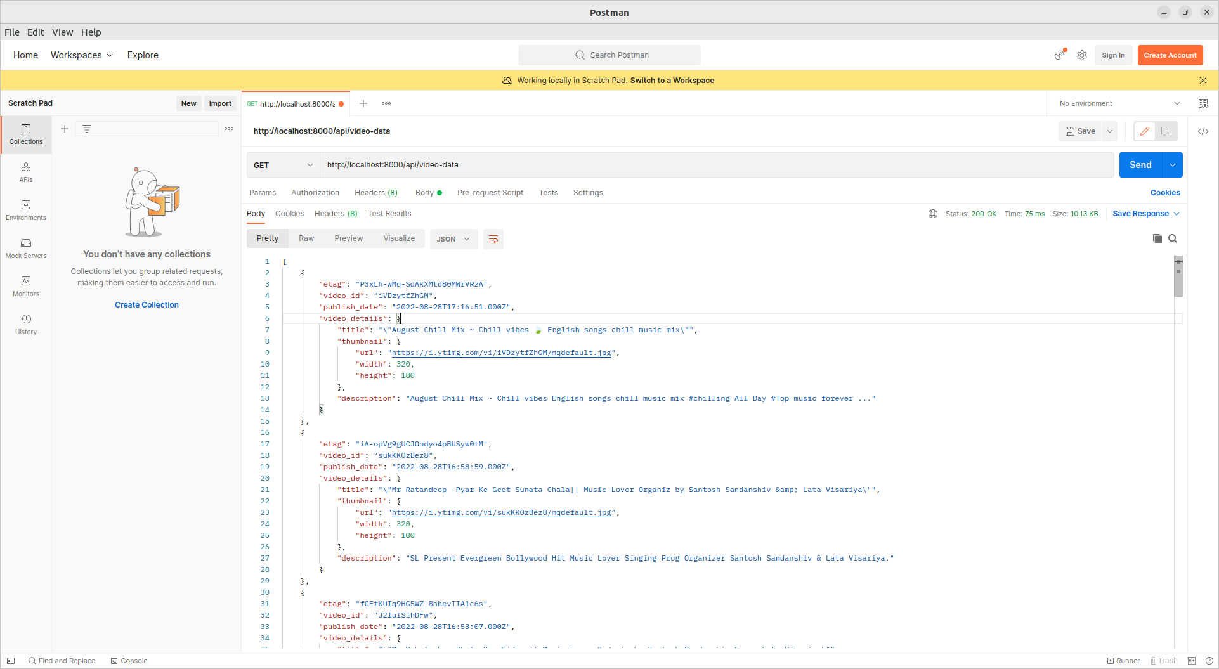Switch to the build pencil mode icon
Viewport: 1219px width, 669px height.
1144,131
